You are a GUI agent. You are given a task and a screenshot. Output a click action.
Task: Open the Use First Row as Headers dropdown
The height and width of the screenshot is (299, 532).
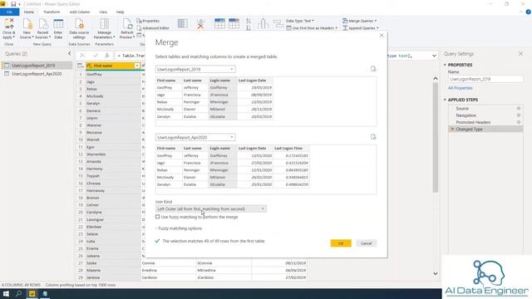(312, 28)
